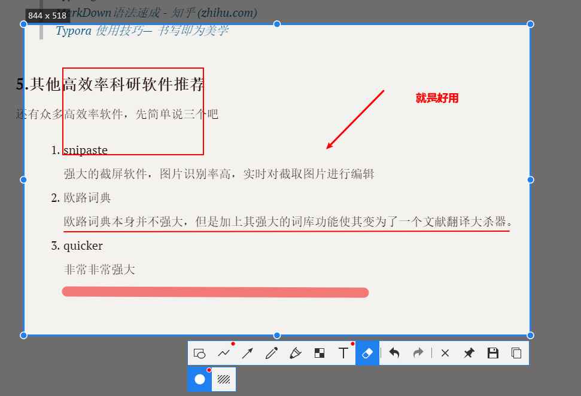581x396 pixels.
Task: Select the text annotation tool
Action: click(343, 353)
